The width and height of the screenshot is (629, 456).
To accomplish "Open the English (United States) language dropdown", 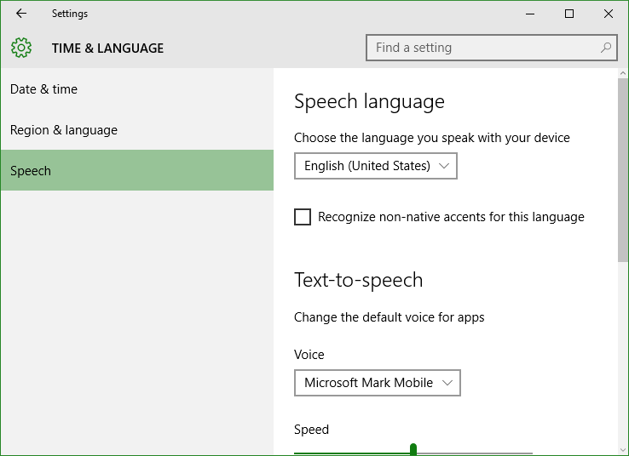I will pos(376,166).
